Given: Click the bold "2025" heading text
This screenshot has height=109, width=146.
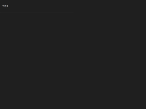Looking at the screenshot, I should click(x=5, y=6).
